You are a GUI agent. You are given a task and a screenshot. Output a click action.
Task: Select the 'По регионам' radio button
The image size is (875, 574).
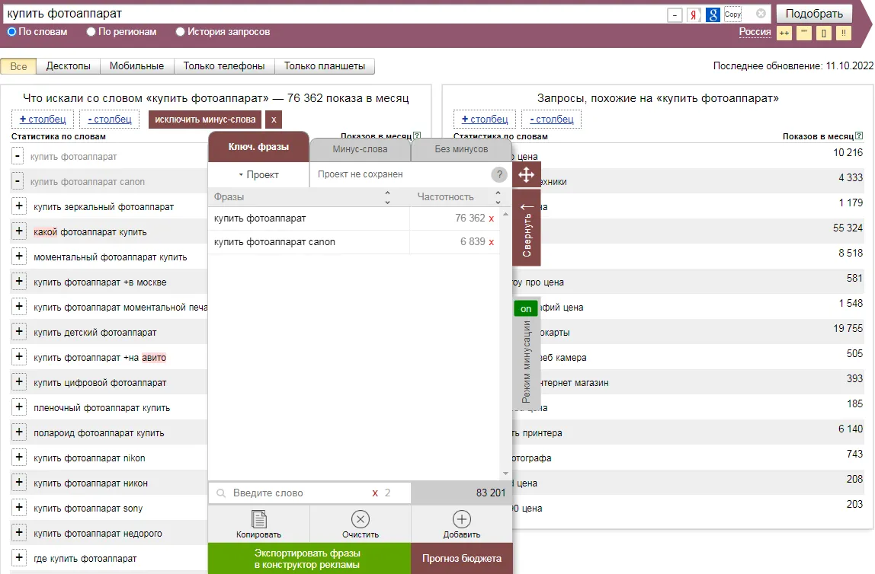[91, 32]
